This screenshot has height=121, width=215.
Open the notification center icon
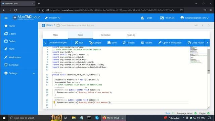(209, 118)
